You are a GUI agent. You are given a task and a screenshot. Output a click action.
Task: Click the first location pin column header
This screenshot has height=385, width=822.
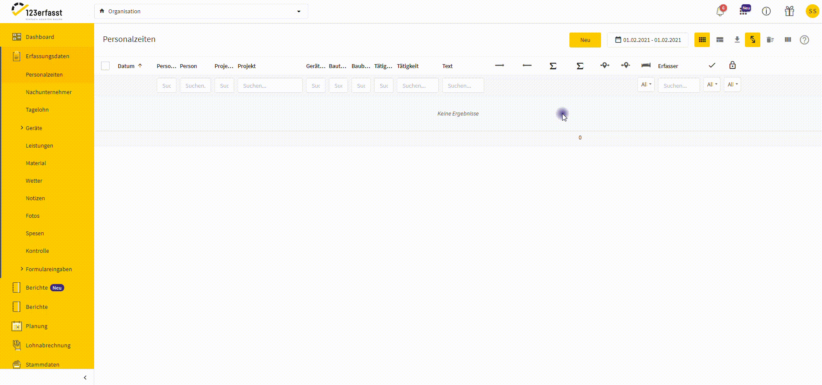[605, 65]
